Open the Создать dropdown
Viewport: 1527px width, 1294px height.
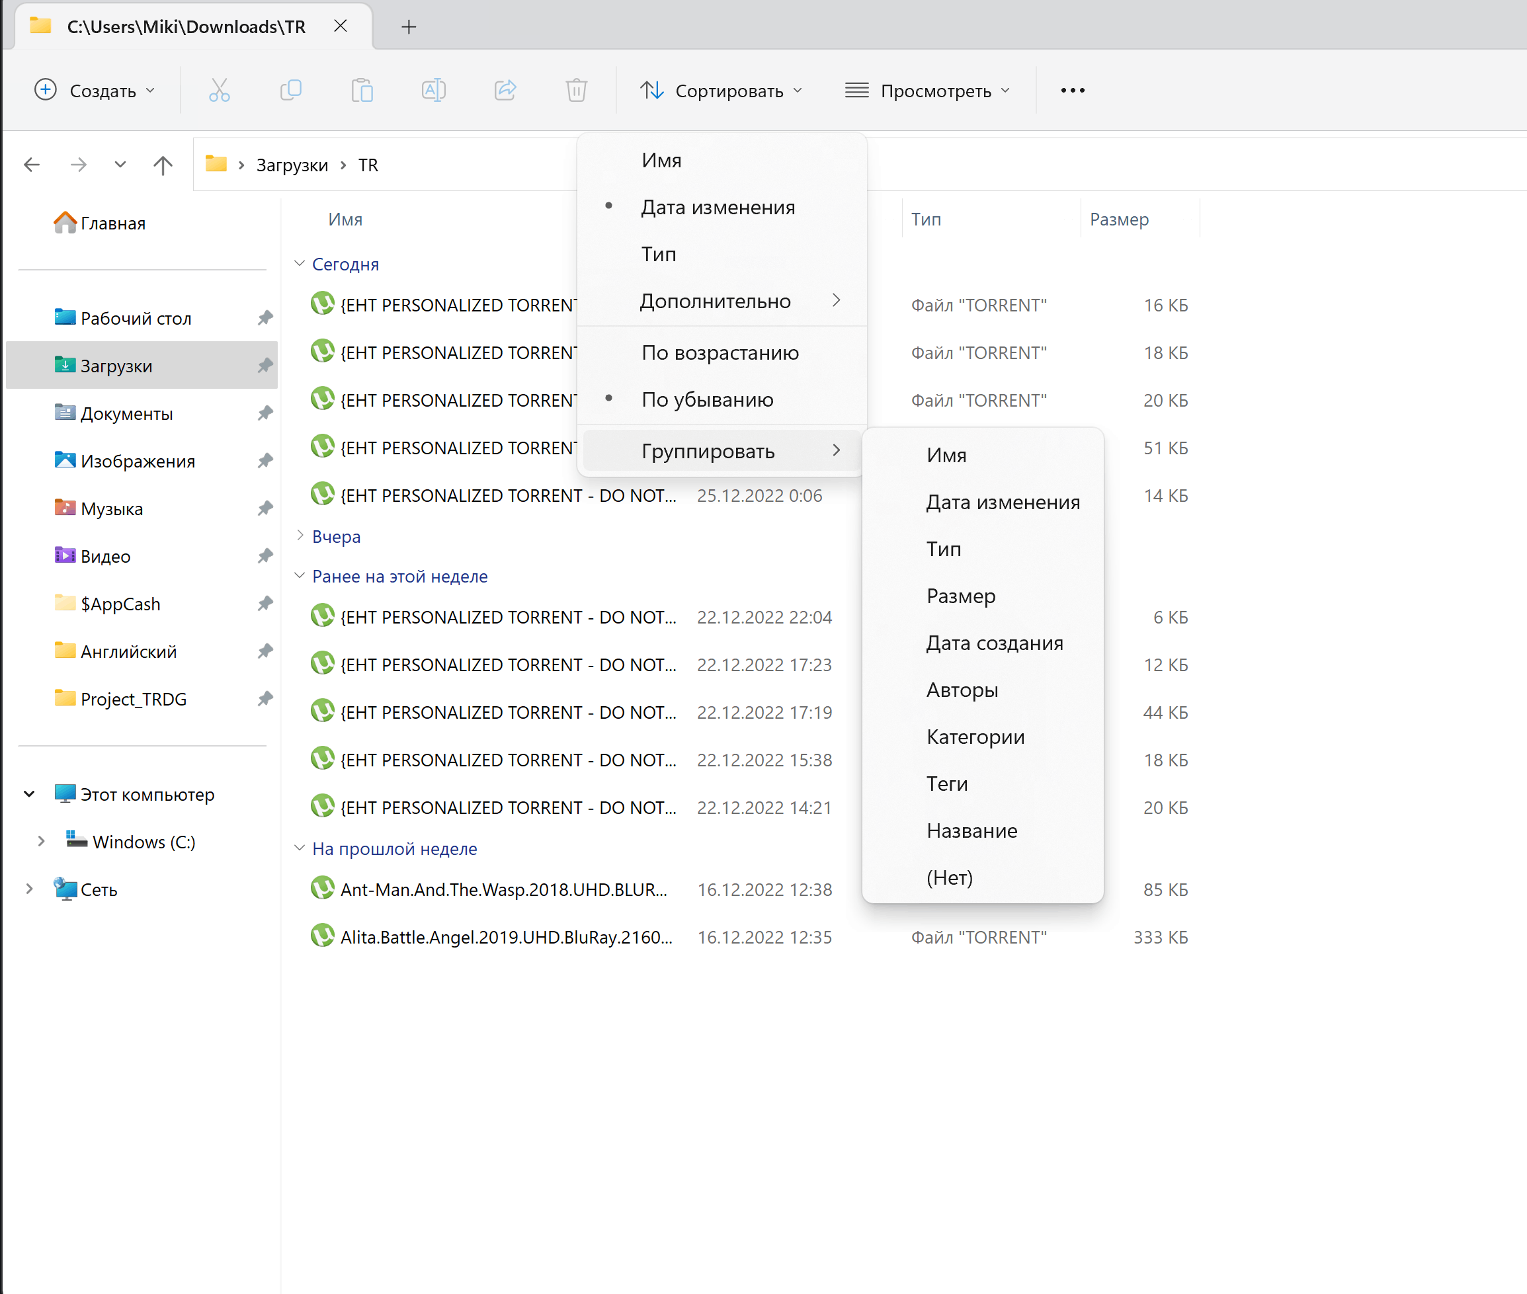coord(95,90)
